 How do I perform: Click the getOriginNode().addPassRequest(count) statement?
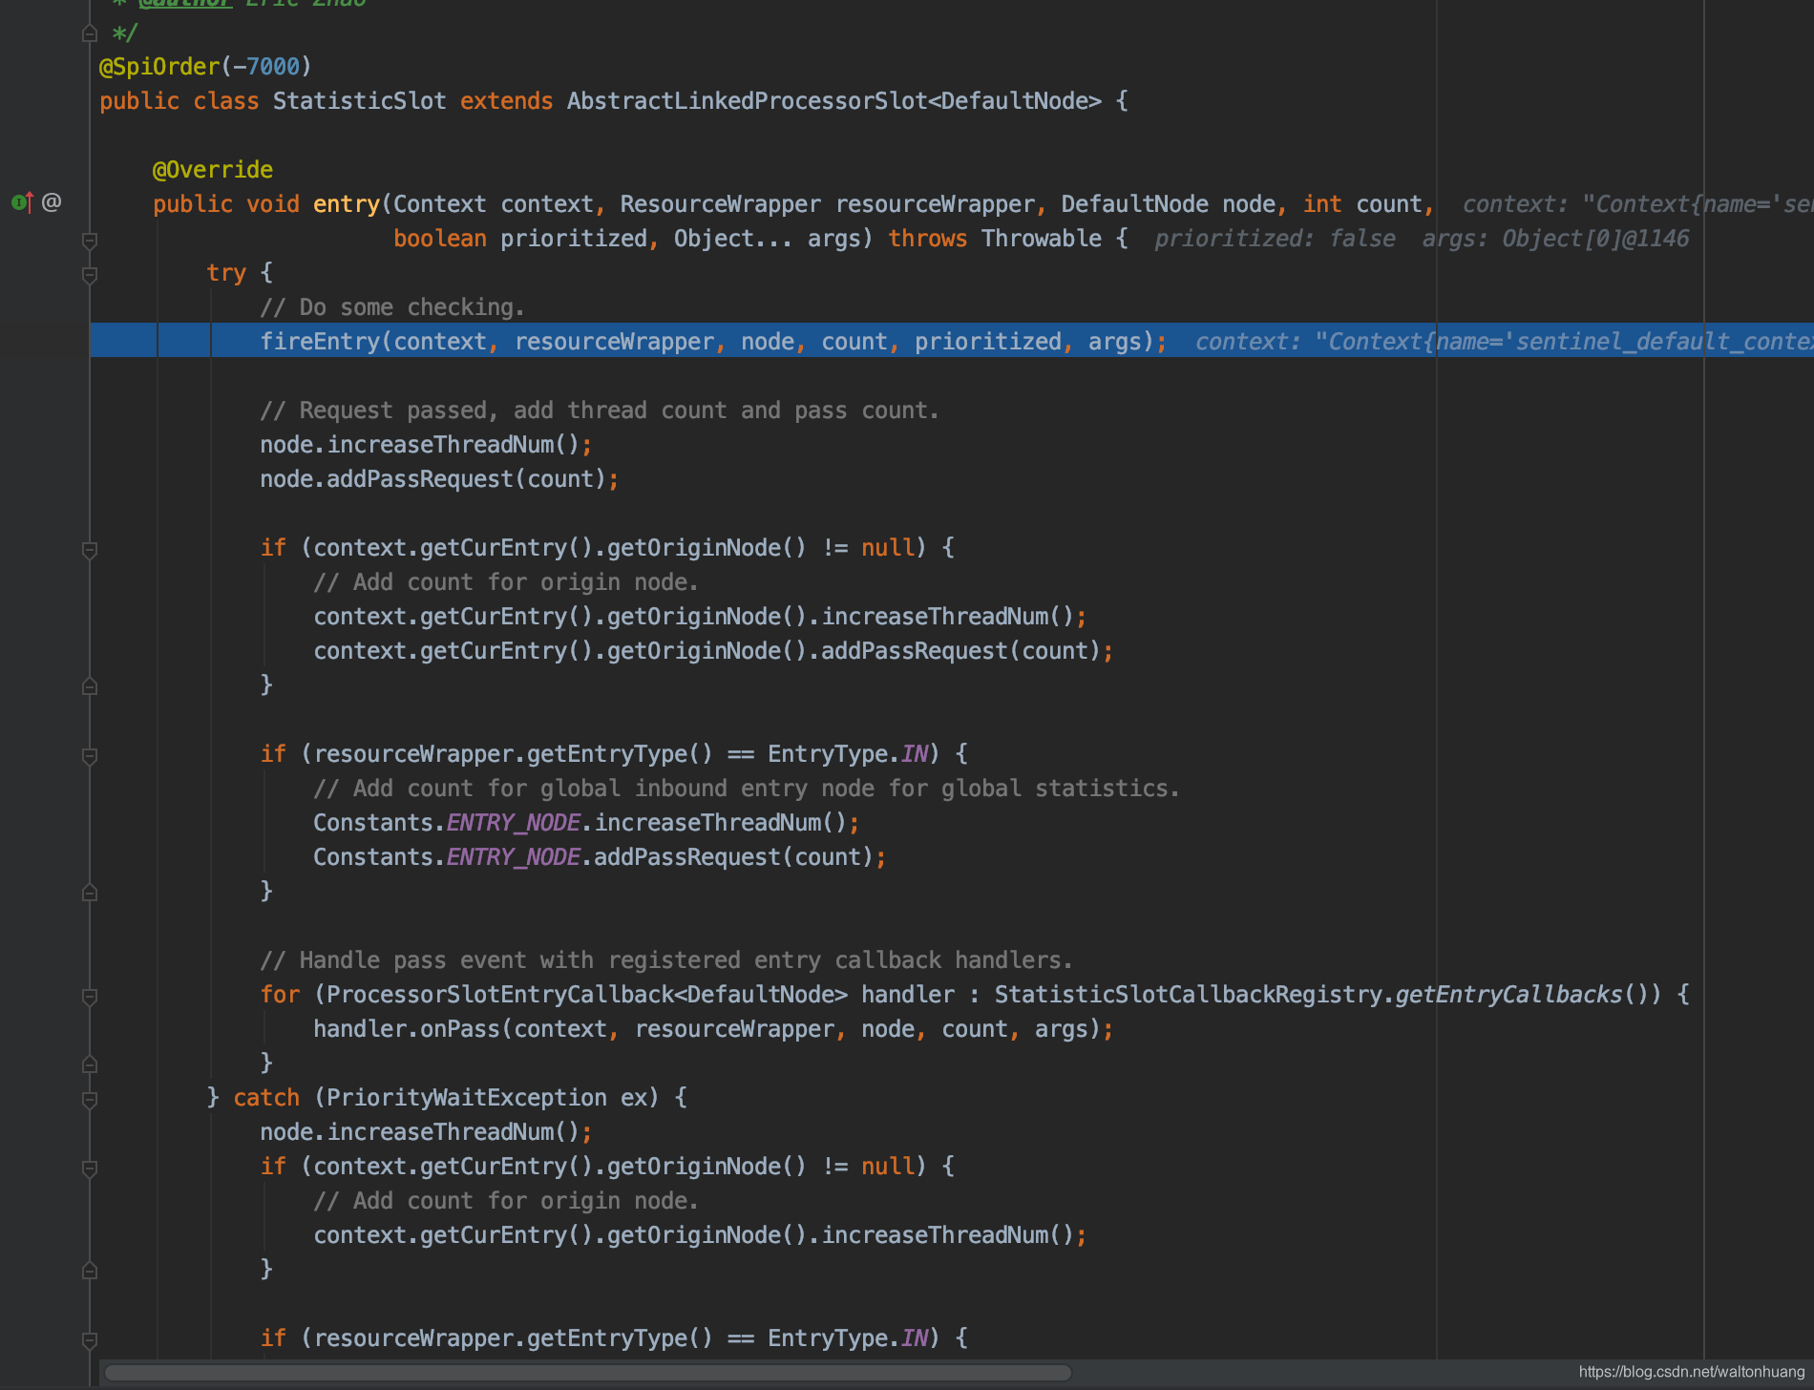(x=713, y=651)
